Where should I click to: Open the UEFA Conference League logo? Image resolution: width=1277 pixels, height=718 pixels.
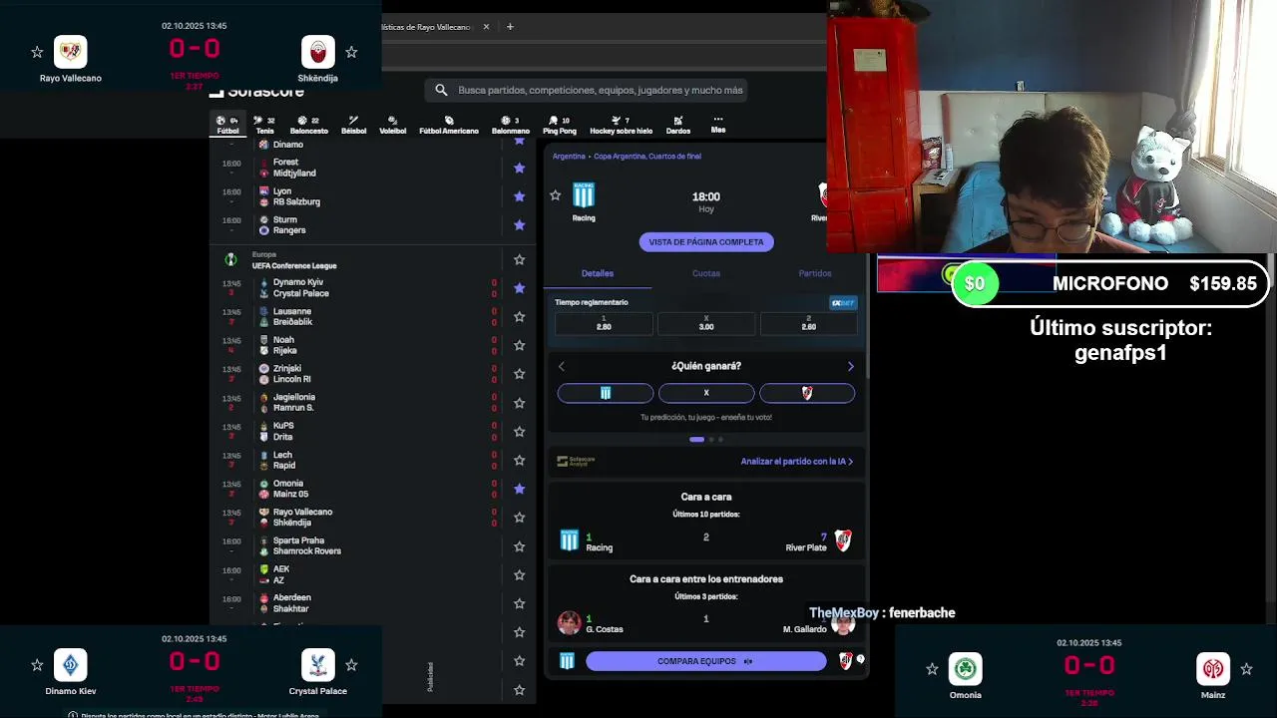[x=230, y=259]
